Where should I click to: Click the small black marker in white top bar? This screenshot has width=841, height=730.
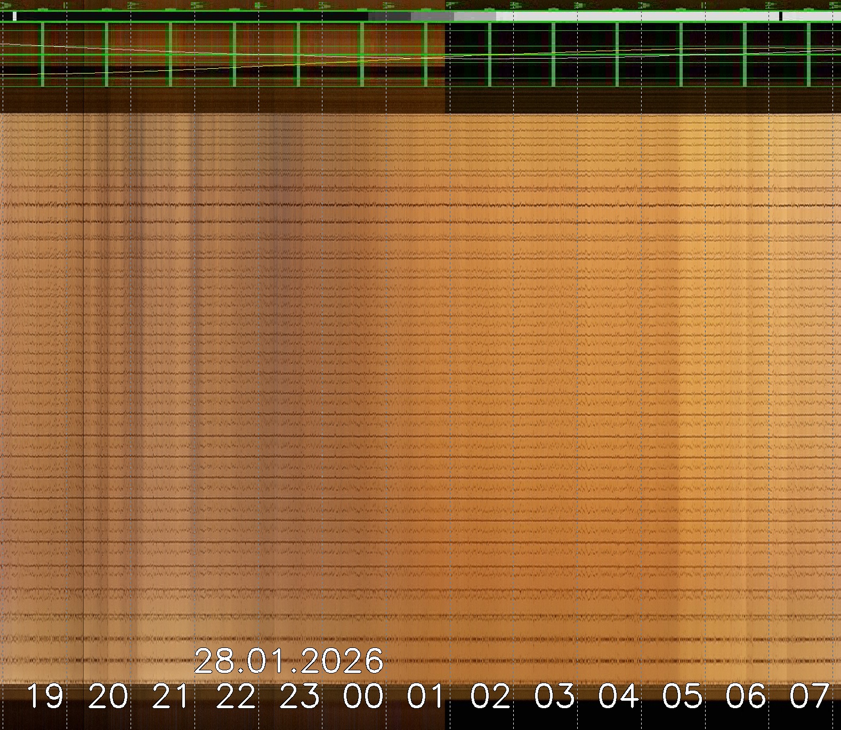coord(781,17)
